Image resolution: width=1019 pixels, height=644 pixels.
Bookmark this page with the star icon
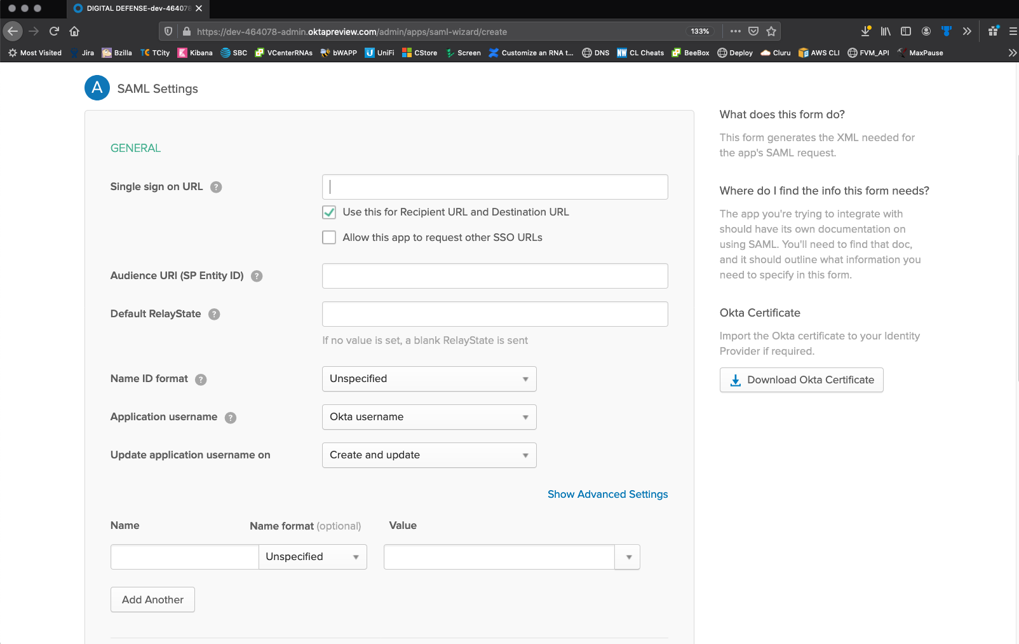coord(771,31)
